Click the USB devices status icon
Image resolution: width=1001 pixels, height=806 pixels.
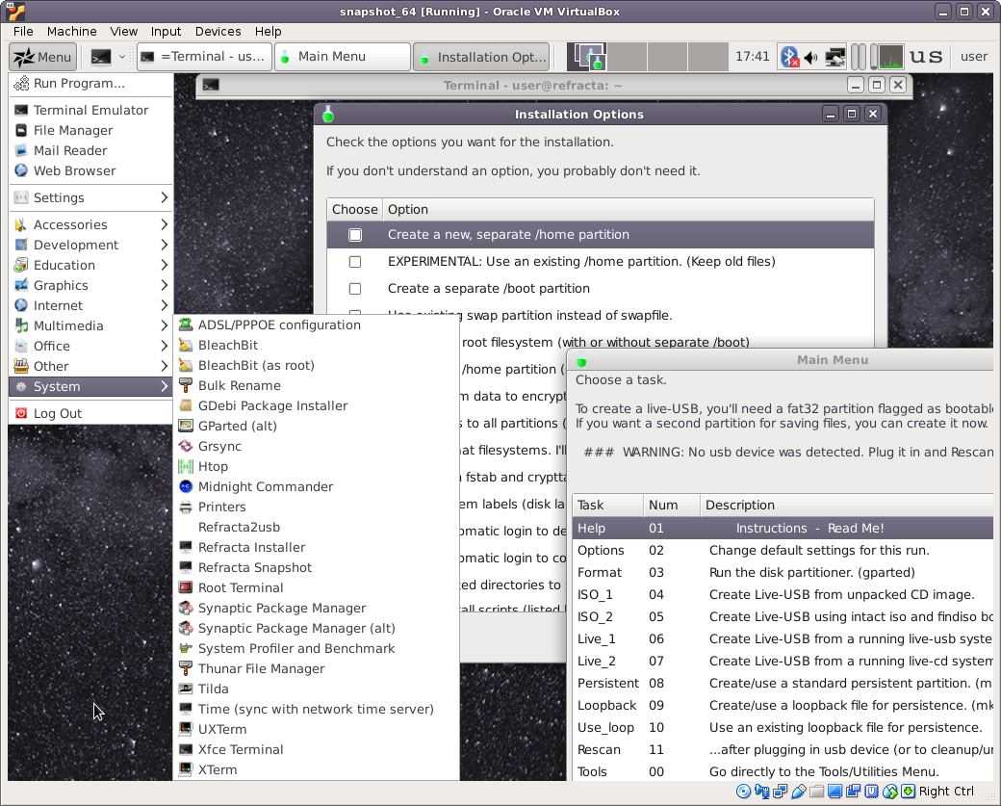[798, 792]
